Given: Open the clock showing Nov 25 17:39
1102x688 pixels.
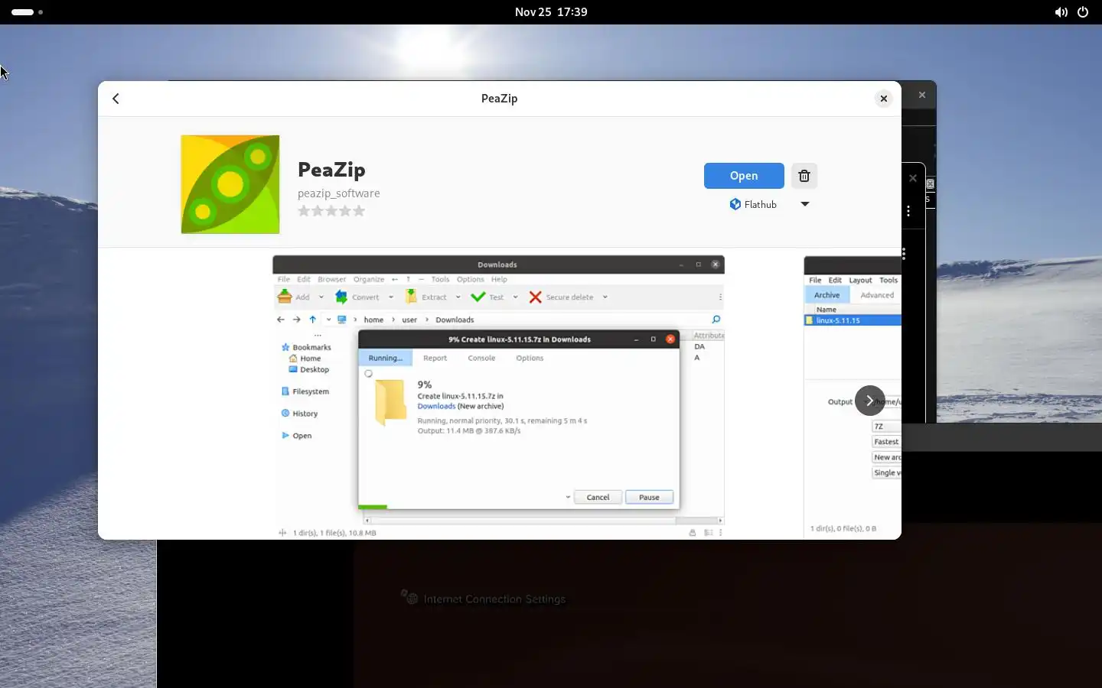Looking at the screenshot, I should click(551, 12).
